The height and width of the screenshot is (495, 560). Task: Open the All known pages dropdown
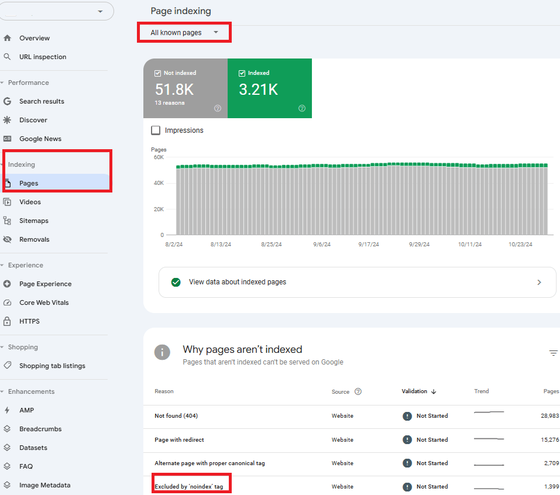coord(184,33)
